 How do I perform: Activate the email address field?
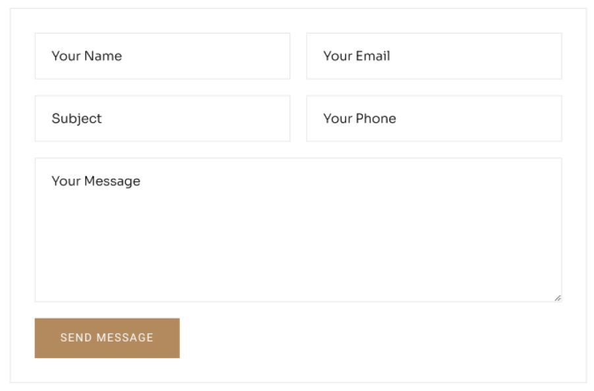click(x=461, y=56)
